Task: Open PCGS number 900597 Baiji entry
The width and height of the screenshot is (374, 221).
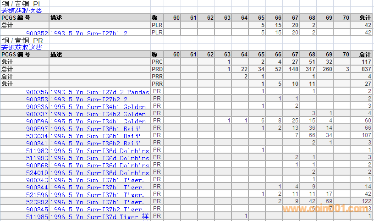Action: pyautogui.click(x=37, y=128)
